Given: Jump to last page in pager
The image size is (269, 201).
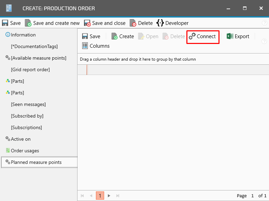Looking at the screenshot, I should tap(118, 196).
